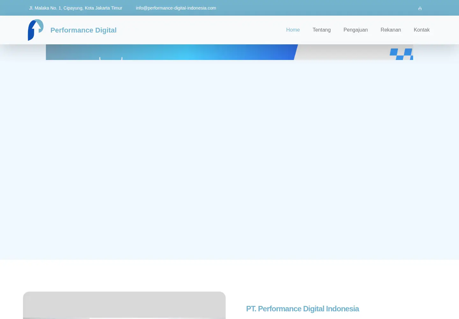This screenshot has height=319, width=459.
Task: Click the Jl. Malaka No. 1 address text
Action: coord(76,8)
